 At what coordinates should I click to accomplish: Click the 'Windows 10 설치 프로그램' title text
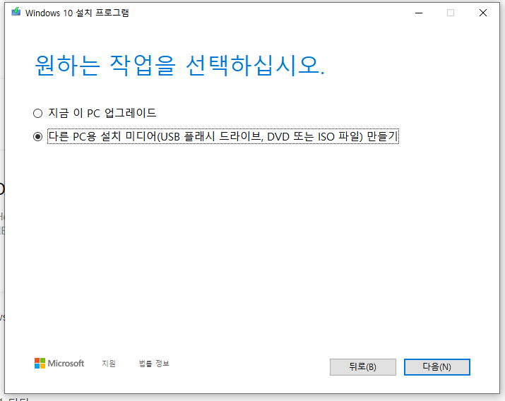[77, 13]
